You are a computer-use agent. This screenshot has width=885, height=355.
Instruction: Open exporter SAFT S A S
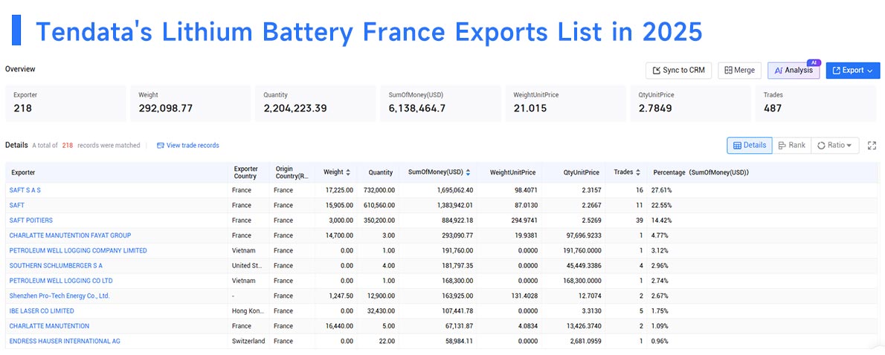point(25,190)
